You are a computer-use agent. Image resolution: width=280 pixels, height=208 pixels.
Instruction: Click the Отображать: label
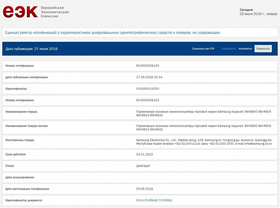click(x=229, y=49)
